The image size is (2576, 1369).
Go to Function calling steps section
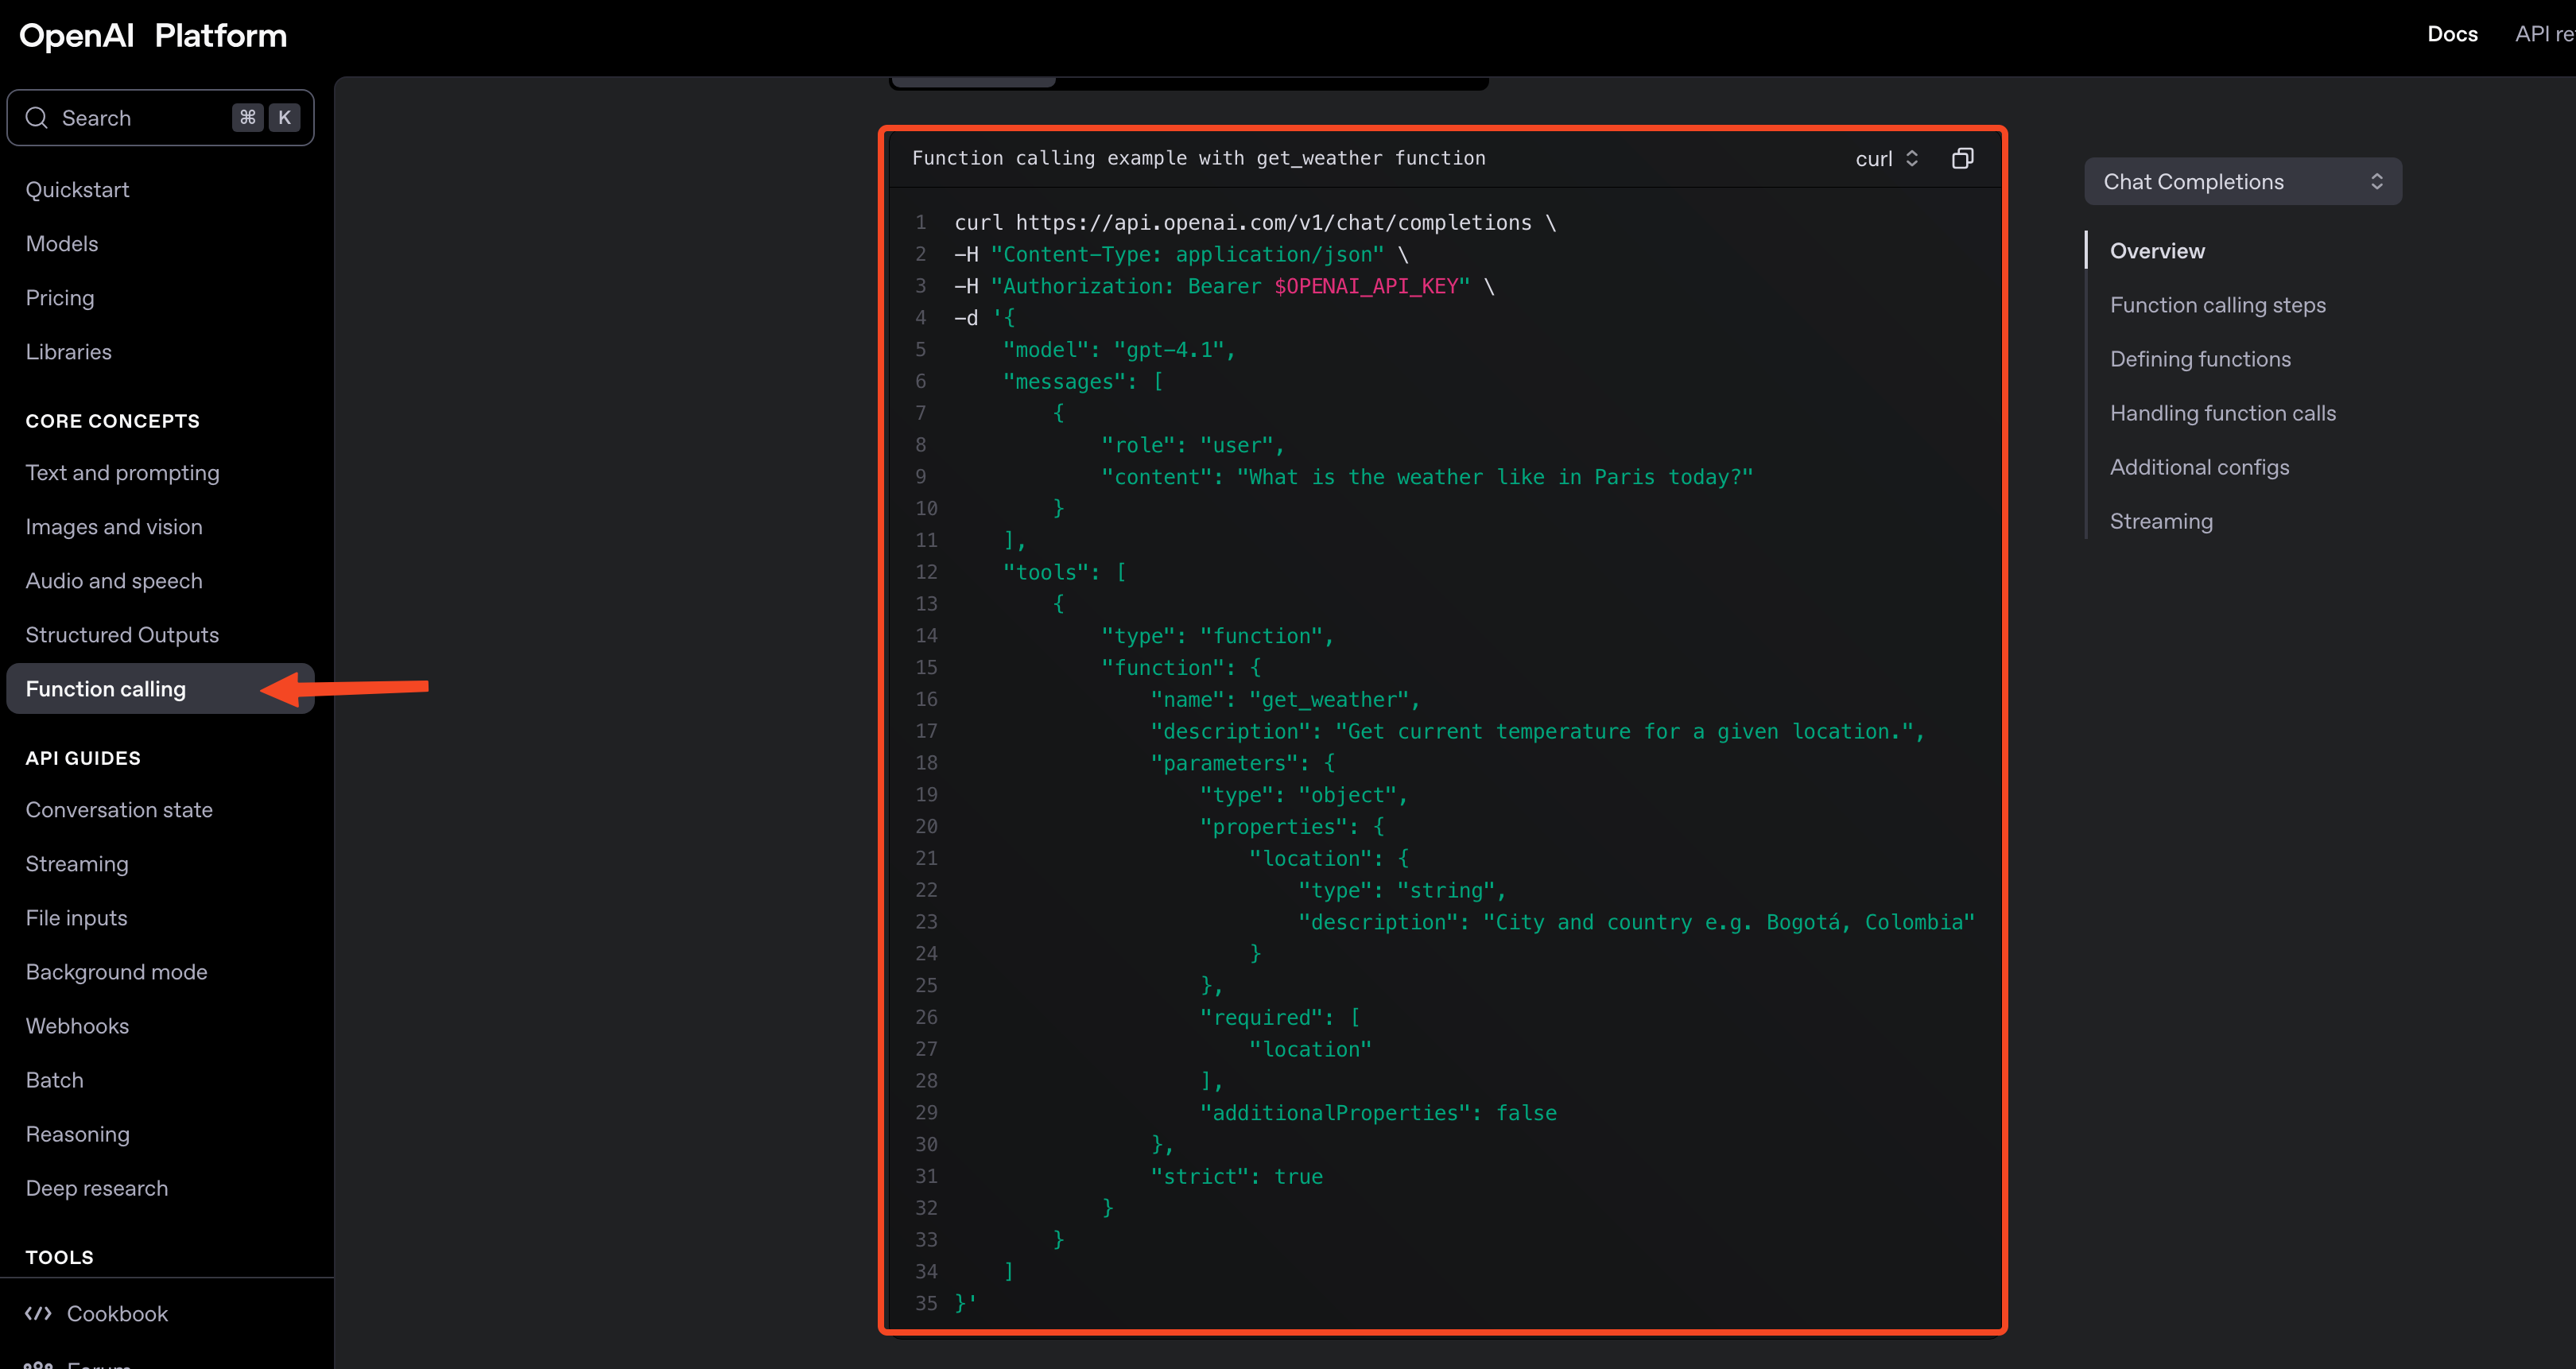coord(2217,305)
